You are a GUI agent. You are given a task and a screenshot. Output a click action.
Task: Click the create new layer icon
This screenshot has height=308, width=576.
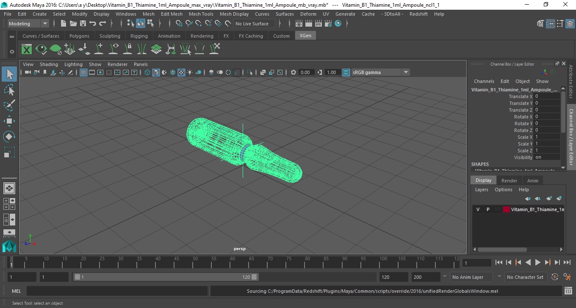549,198
